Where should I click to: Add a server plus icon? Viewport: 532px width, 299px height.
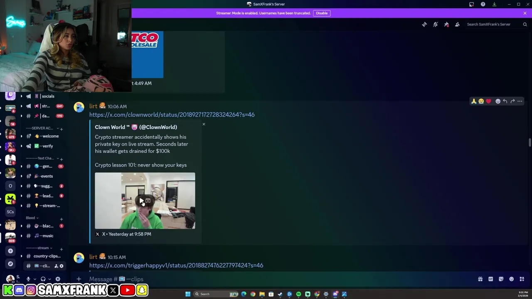coord(10,251)
